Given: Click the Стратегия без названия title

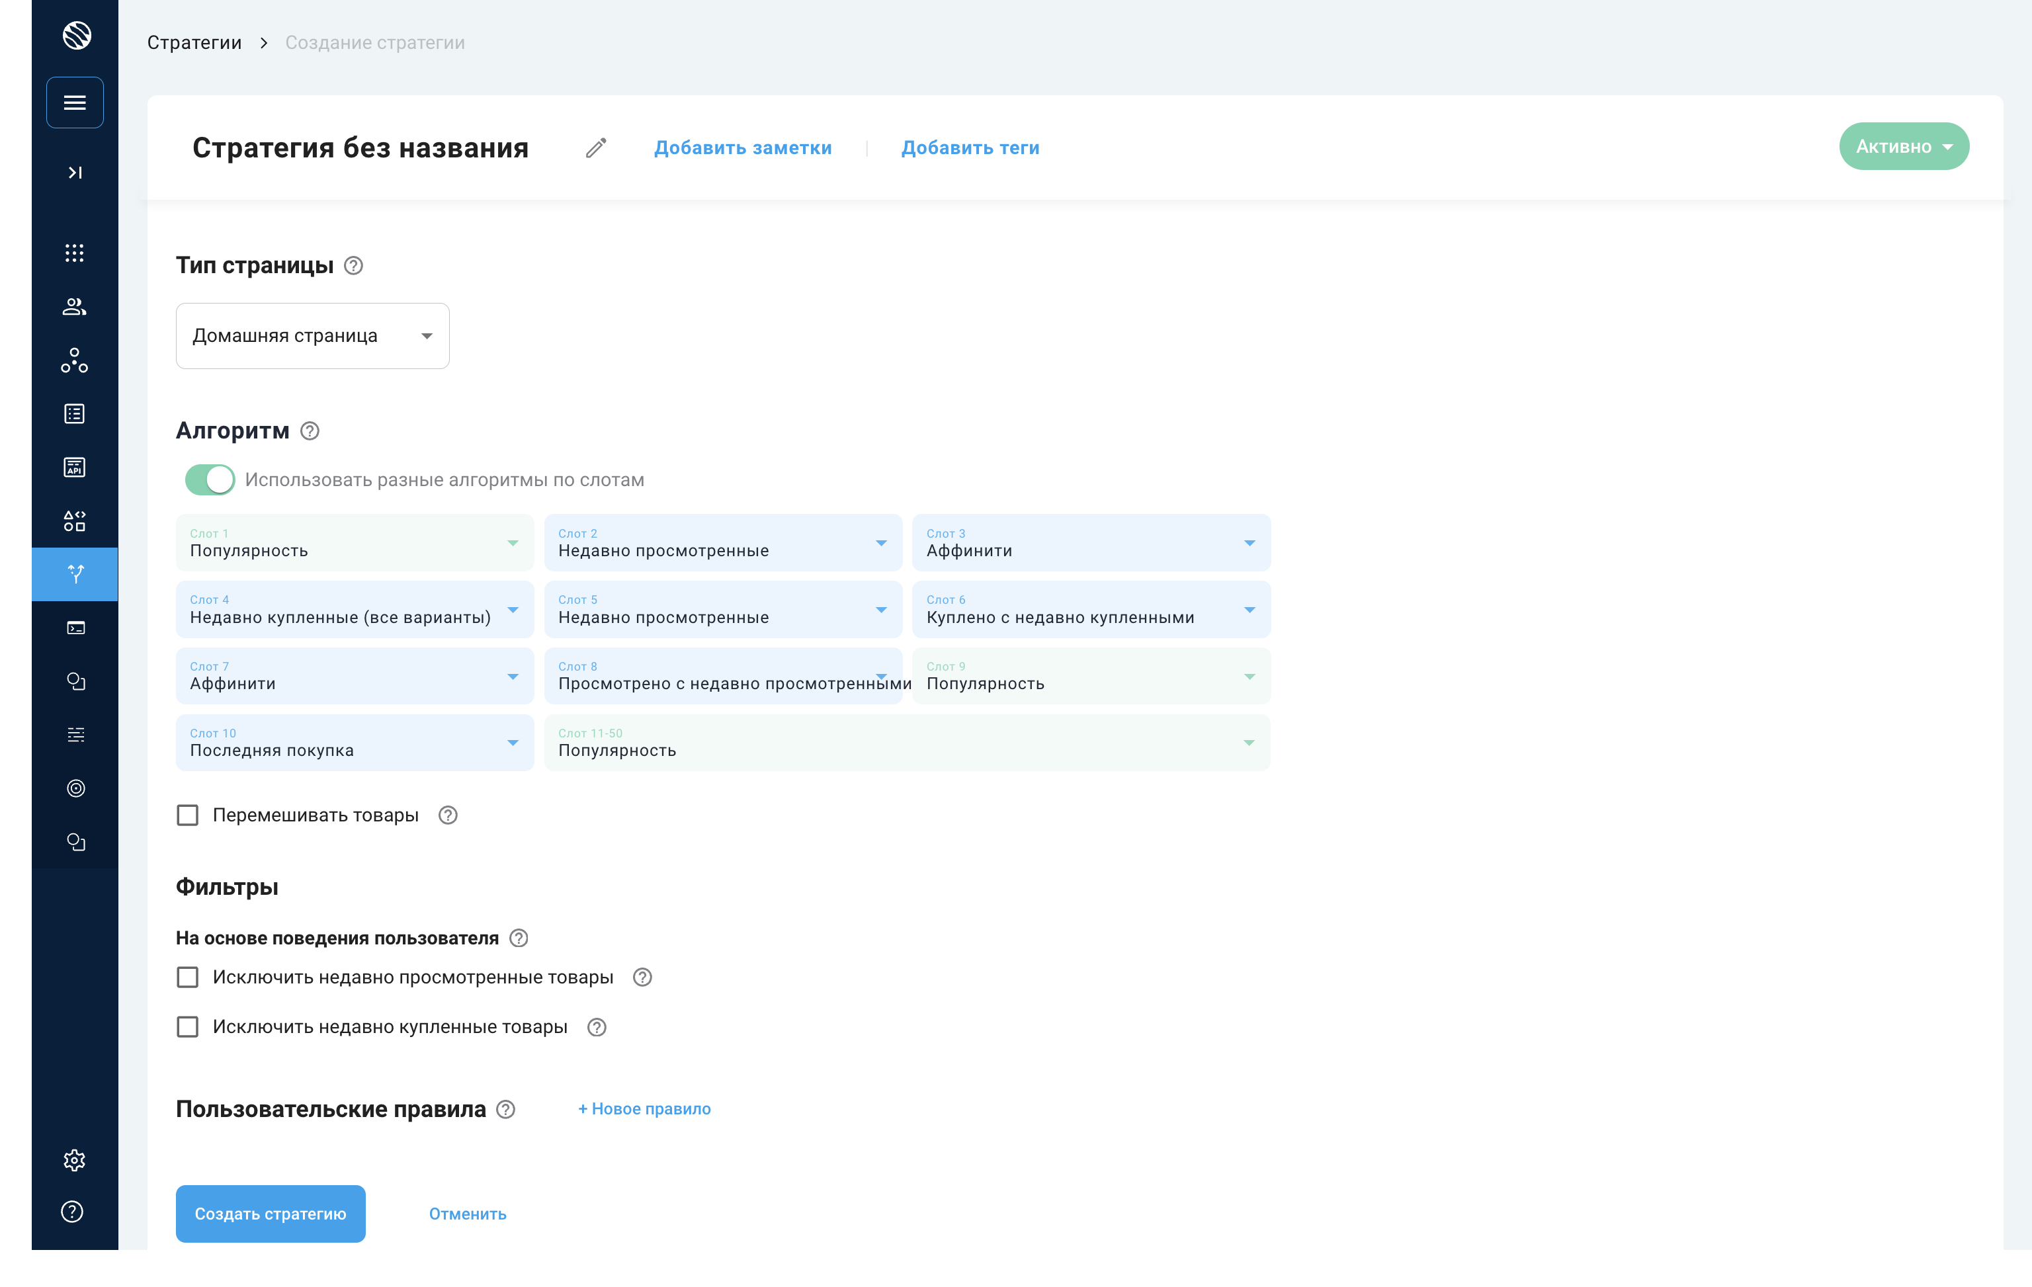Looking at the screenshot, I should 360,147.
